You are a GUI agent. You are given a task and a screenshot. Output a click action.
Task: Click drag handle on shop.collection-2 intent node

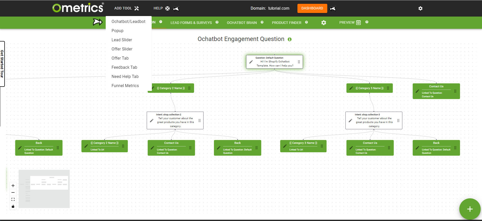click(x=199, y=120)
